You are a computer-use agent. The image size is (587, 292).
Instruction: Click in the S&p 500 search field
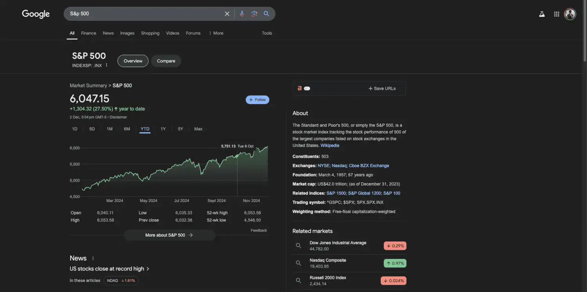click(145, 14)
